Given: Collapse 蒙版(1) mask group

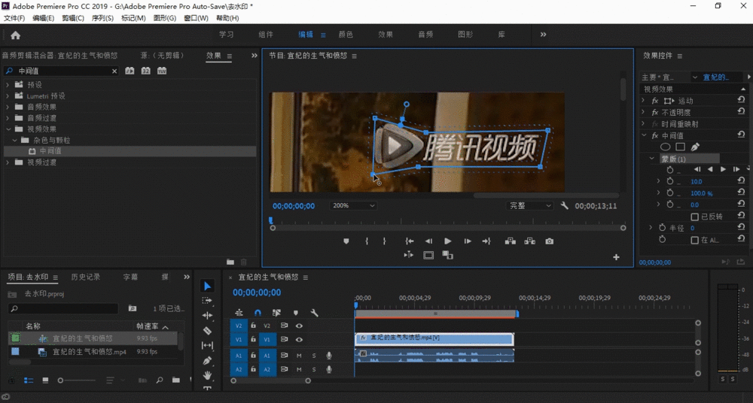Looking at the screenshot, I should 651,159.
